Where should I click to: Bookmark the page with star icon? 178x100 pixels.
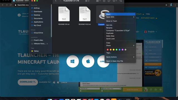[166, 5]
